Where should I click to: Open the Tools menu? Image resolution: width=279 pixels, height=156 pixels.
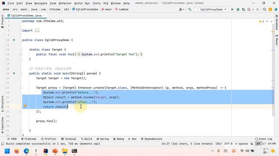[x=96, y=3]
